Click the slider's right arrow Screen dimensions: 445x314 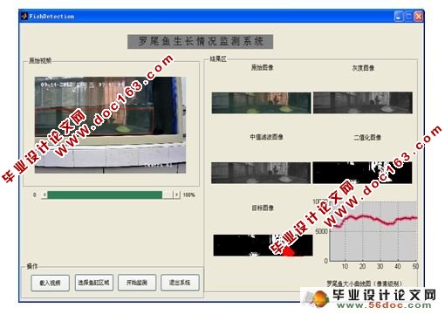point(176,195)
